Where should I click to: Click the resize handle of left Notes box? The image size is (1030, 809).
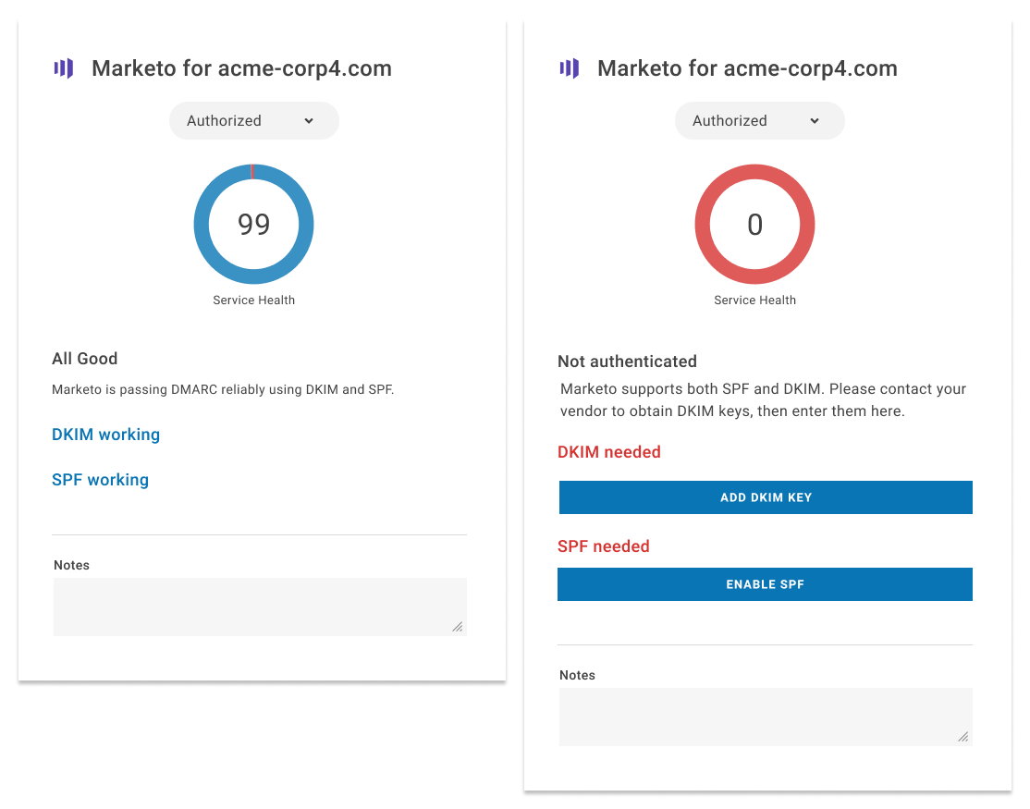458,627
